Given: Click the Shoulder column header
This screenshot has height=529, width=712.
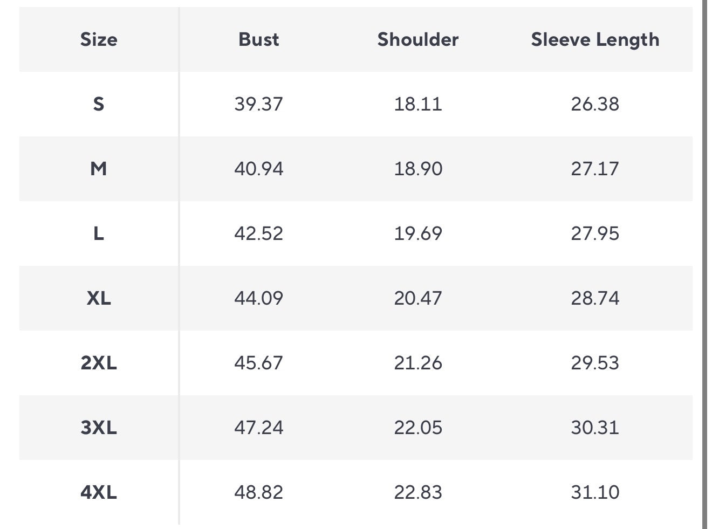Looking at the screenshot, I should pyautogui.click(x=418, y=39).
